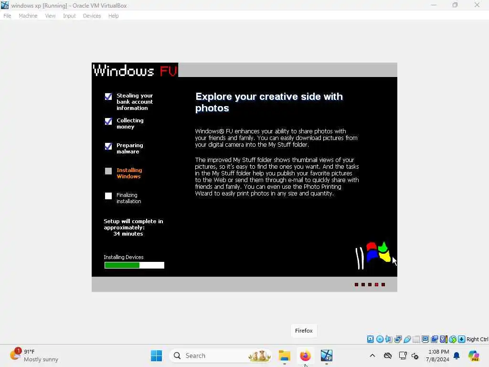Click the VirtualBox title bar app icon
Viewport: 489px width, 367px height.
click(5, 5)
